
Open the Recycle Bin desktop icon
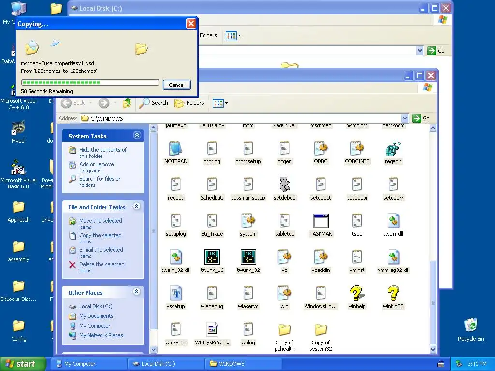click(x=471, y=325)
